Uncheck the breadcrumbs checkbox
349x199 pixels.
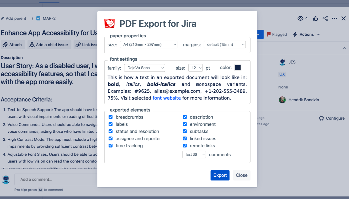point(111,117)
